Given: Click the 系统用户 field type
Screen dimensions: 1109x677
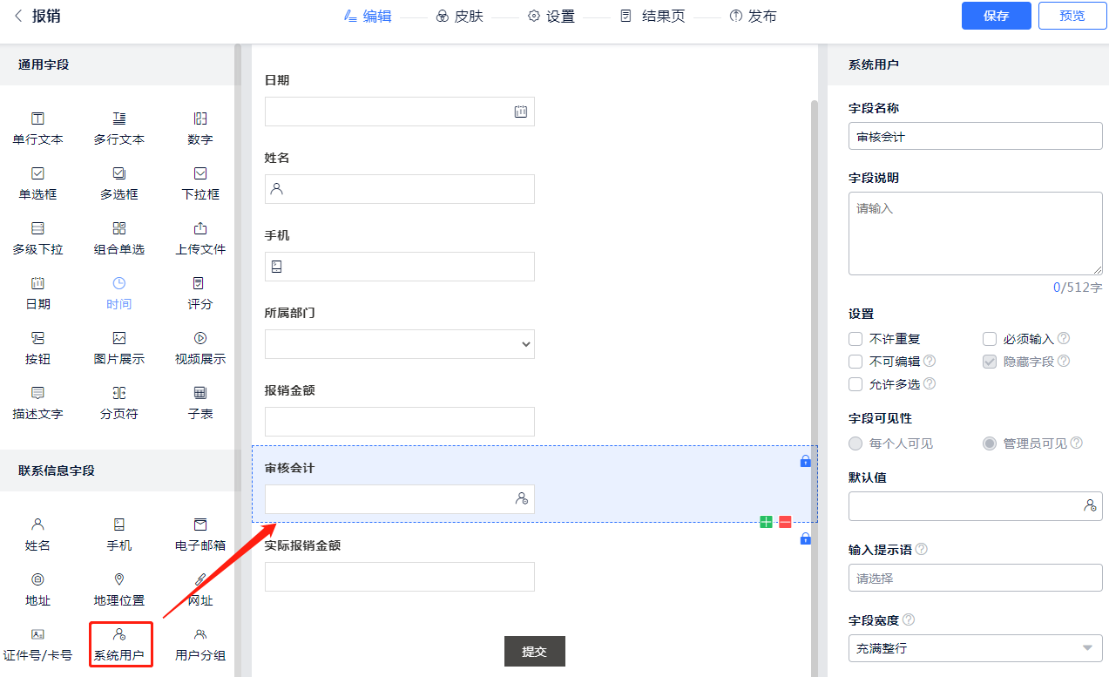Looking at the screenshot, I should (119, 644).
